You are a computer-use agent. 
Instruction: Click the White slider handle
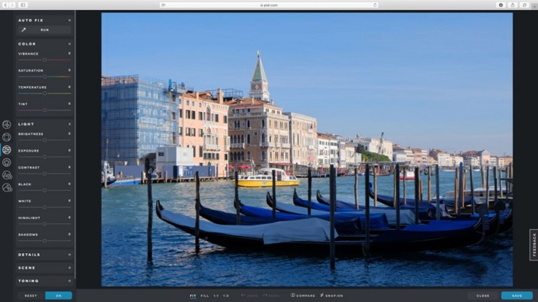click(45, 207)
